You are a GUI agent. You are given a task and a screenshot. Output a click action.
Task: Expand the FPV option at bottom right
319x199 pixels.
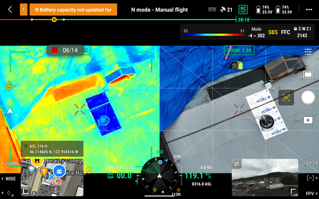(x=312, y=194)
